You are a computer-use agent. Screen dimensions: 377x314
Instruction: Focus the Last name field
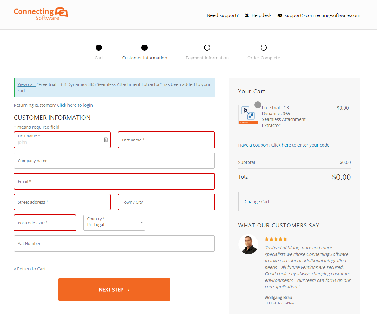click(166, 140)
